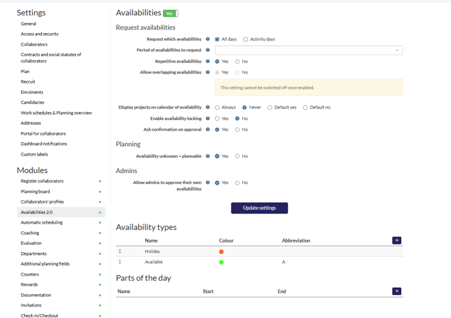Click help icon beside Repetitive availabilities

coord(208,61)
